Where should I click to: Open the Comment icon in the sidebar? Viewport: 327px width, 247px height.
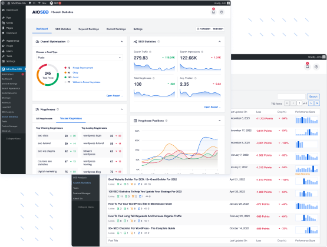tap(3, 33)
